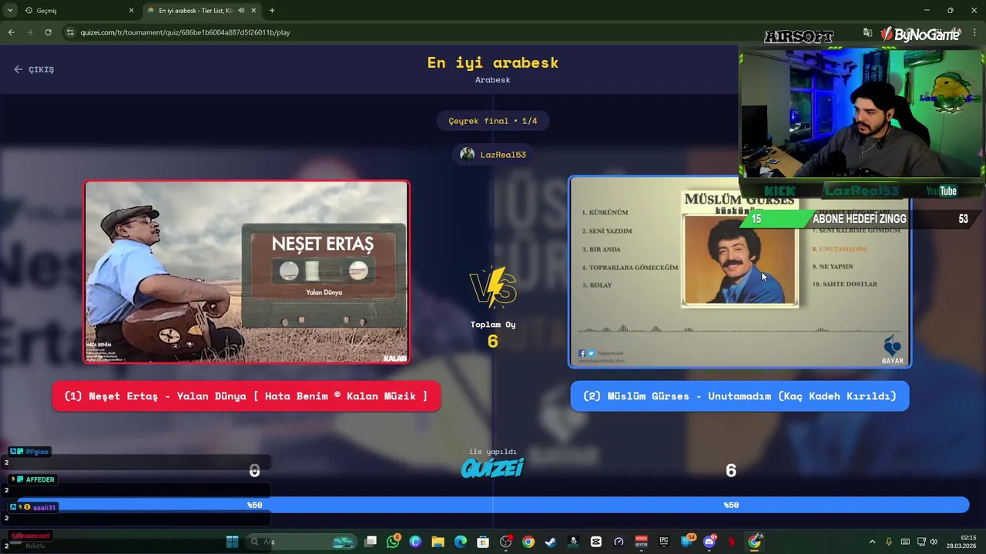Close the Geçmiş tab

[x=131, y=11]
